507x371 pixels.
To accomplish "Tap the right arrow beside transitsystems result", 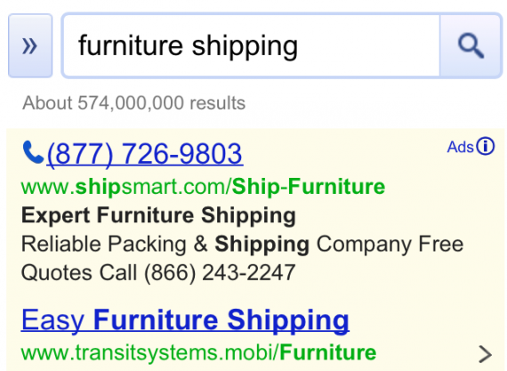I will (485, 354).
